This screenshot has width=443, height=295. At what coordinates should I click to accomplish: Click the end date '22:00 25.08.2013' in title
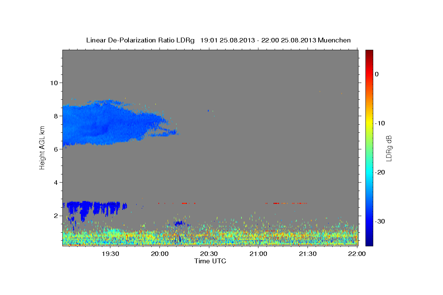point(289,40)
